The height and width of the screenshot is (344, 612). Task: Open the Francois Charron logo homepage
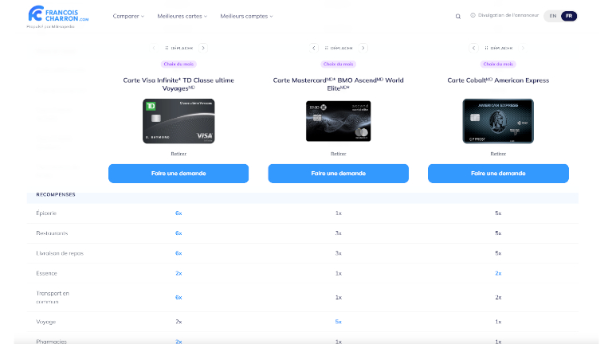point(58,14)
